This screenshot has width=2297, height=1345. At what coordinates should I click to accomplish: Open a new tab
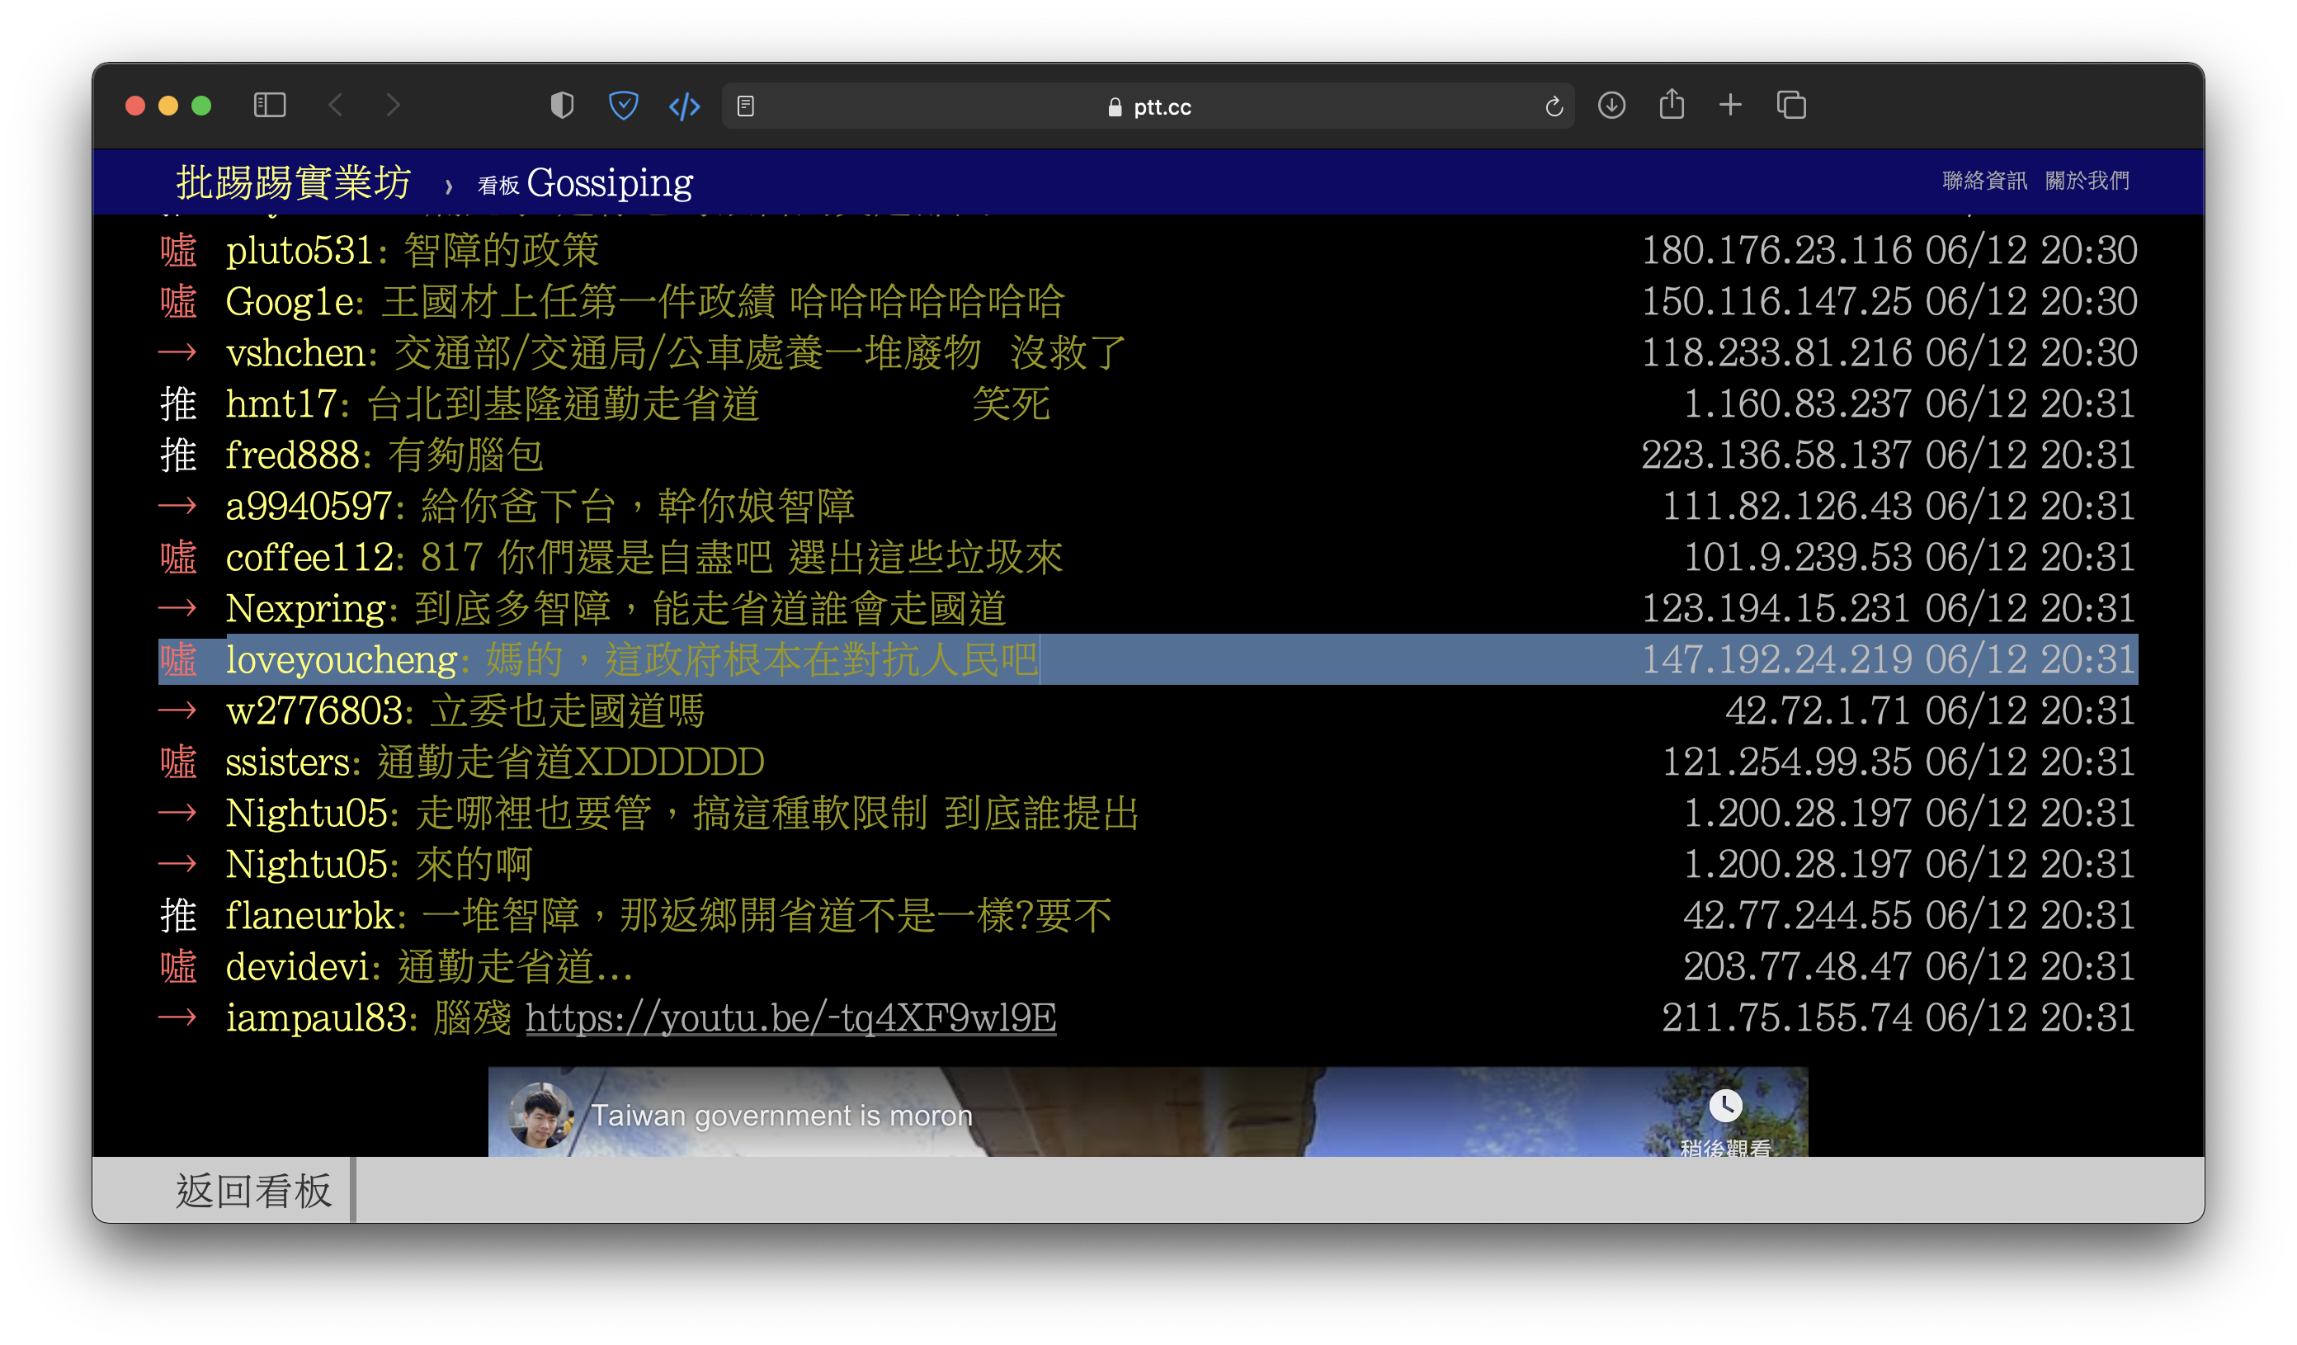[x=1729, y=106]
